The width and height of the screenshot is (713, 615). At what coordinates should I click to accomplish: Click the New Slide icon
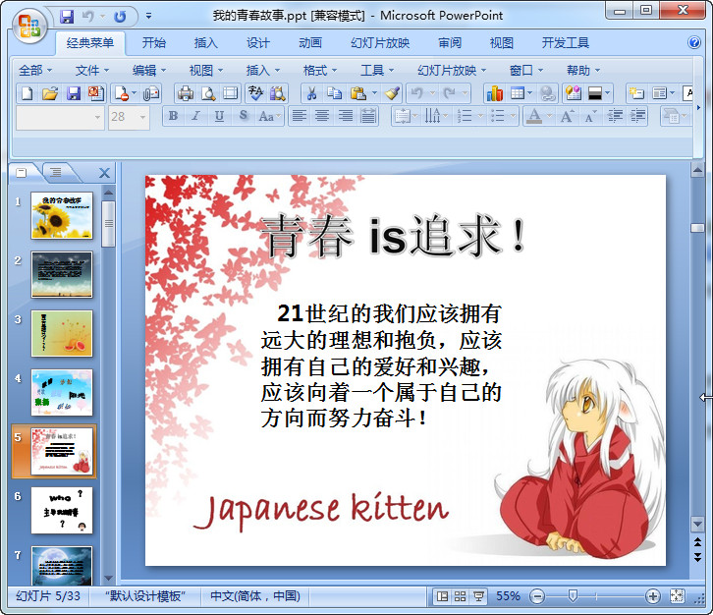pos(636,93)
